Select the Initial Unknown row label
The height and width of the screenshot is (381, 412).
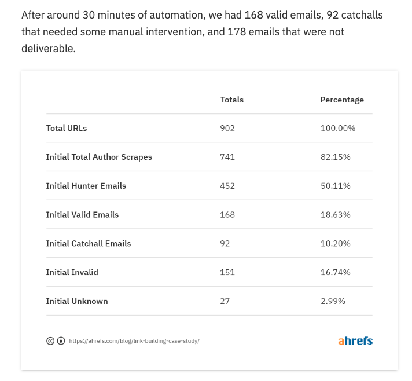[77, 301]
